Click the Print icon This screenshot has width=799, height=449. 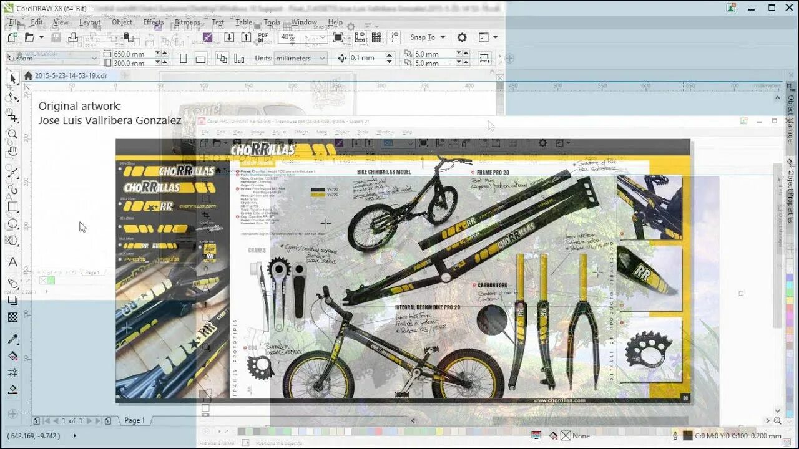tap(73, 37)
